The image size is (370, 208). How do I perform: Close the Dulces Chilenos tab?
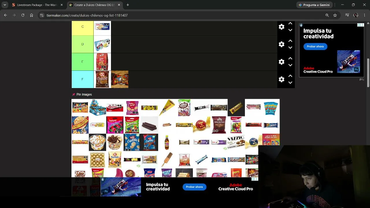point(119,5)
